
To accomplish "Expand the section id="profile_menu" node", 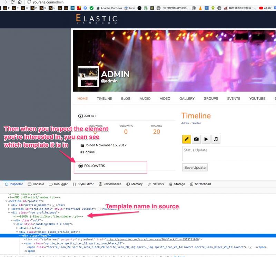I will tap(9, 209).
